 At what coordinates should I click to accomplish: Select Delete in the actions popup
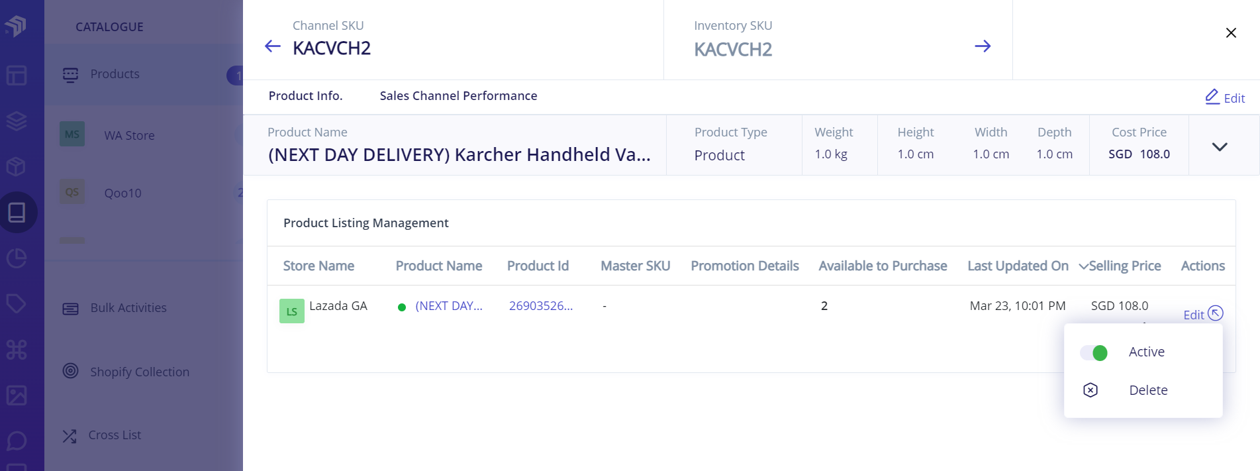tap(1148, 390)
